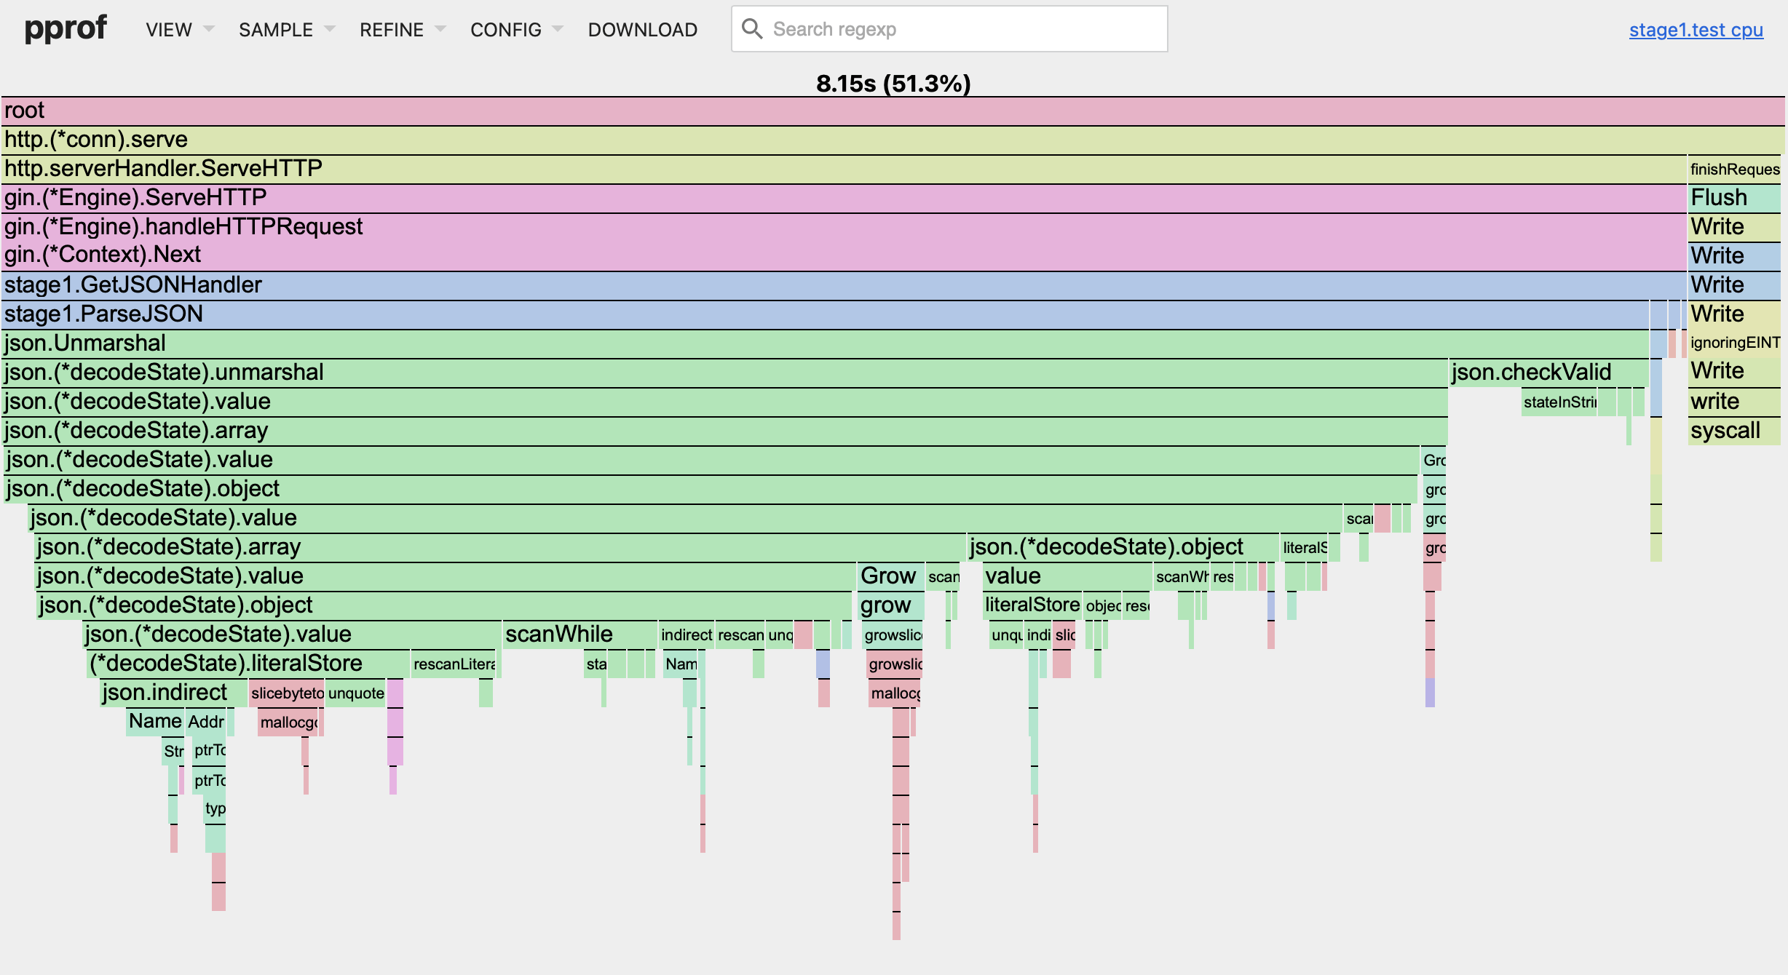This screenshot has height=975, width=1788.
Task: Select mallocgc frame under slicebytetostring
Action: tap(288, 723)
